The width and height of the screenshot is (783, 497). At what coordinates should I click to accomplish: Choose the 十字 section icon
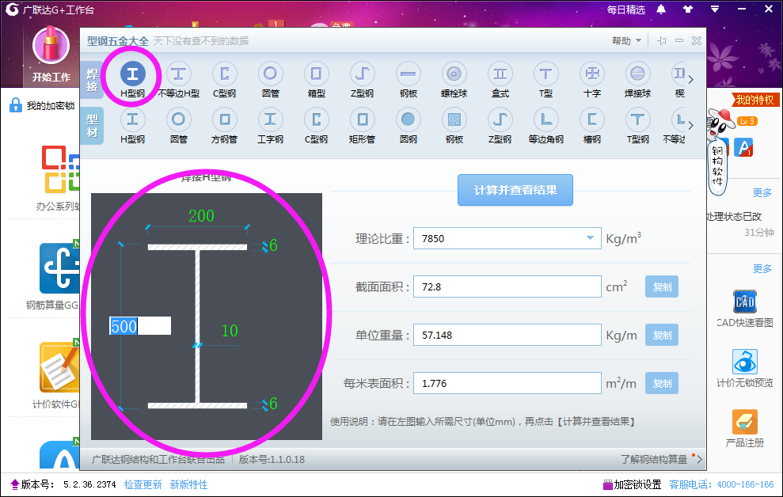coord(591,74)
